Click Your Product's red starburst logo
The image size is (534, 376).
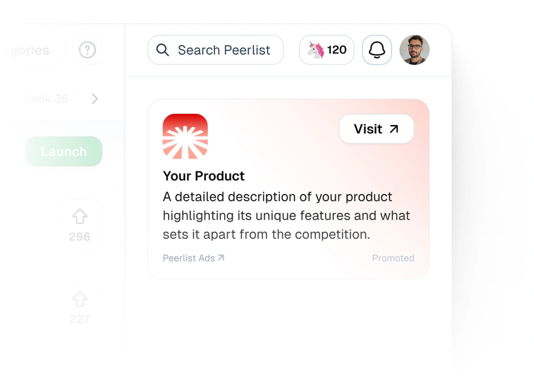(x=185, y=136)
